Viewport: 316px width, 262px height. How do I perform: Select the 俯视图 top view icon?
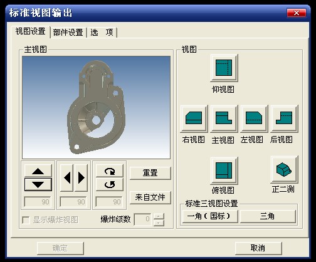(224, 170)
